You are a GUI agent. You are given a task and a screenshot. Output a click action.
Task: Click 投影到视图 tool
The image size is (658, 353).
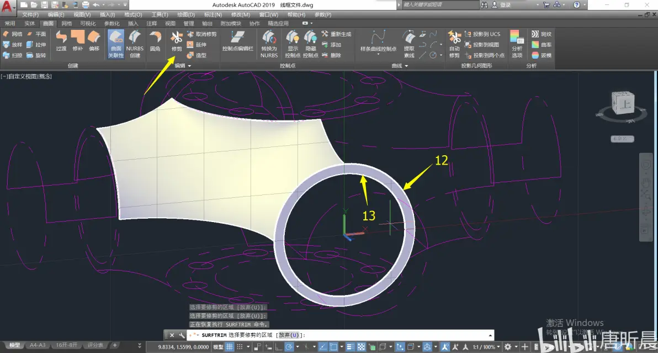coord(482,45)
